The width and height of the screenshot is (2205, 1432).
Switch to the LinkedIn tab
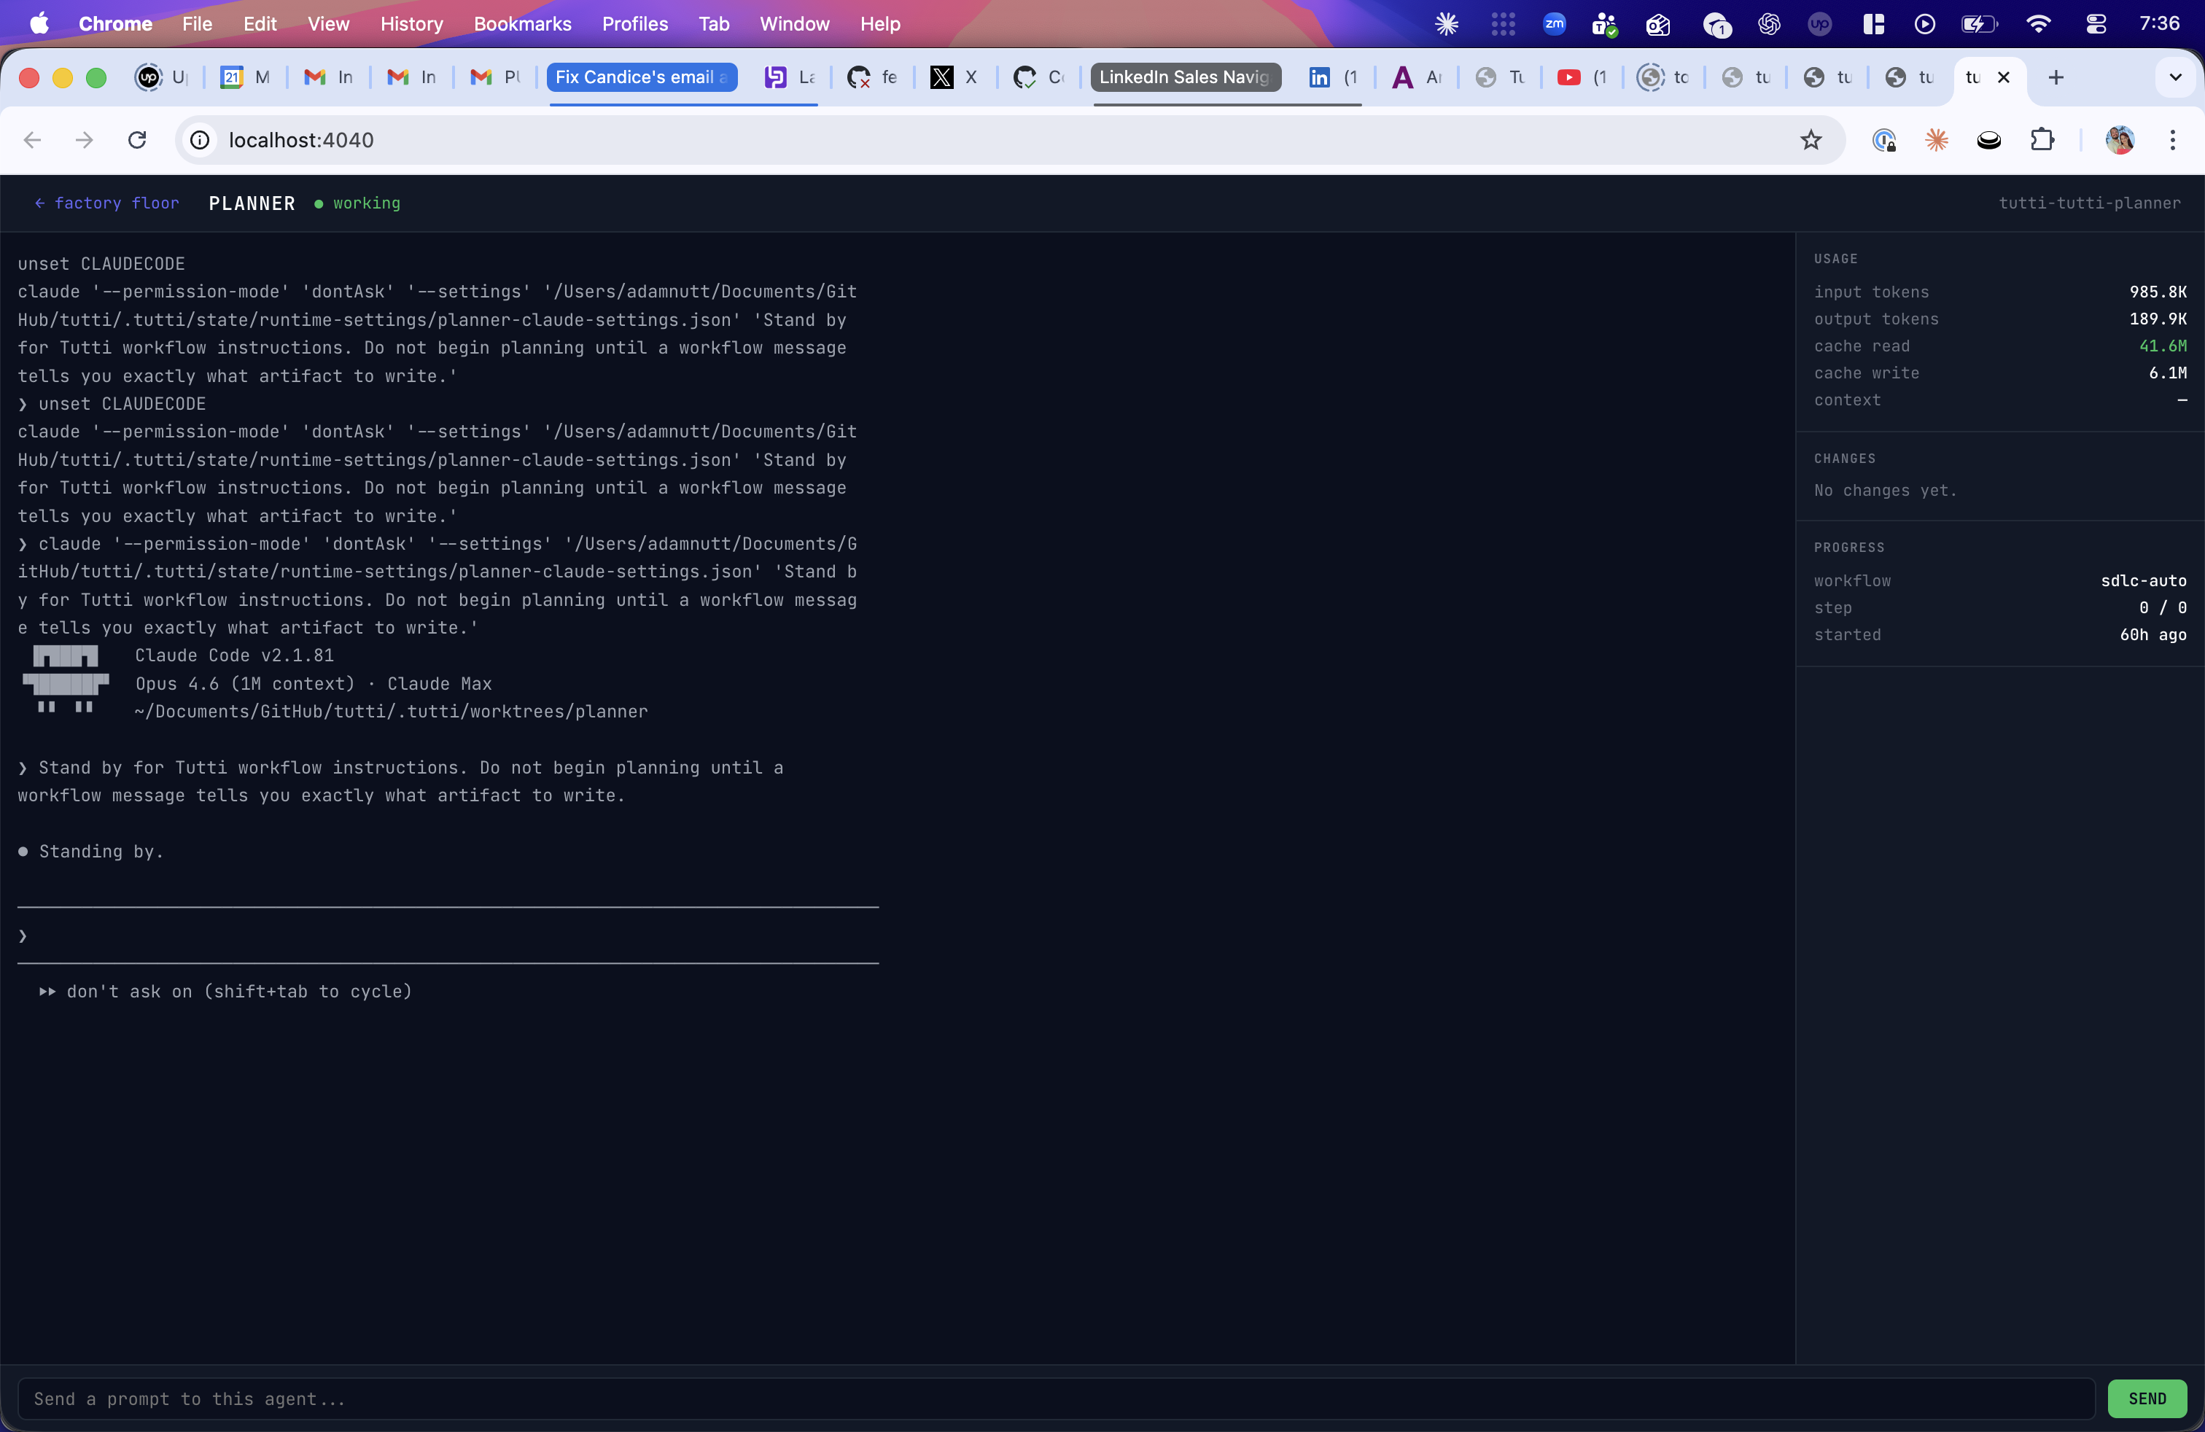tap(1332, 77)
